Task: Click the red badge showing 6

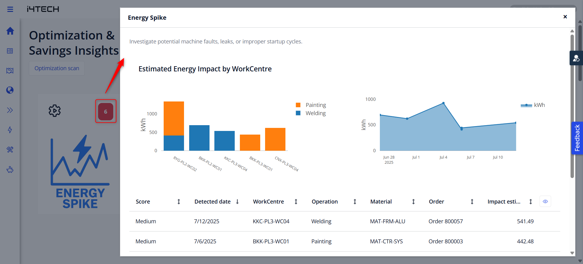Action: pos(106,111)
